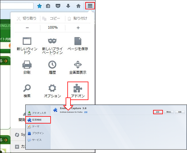
Task: Zoom out with the minus button
Action: 27,28
